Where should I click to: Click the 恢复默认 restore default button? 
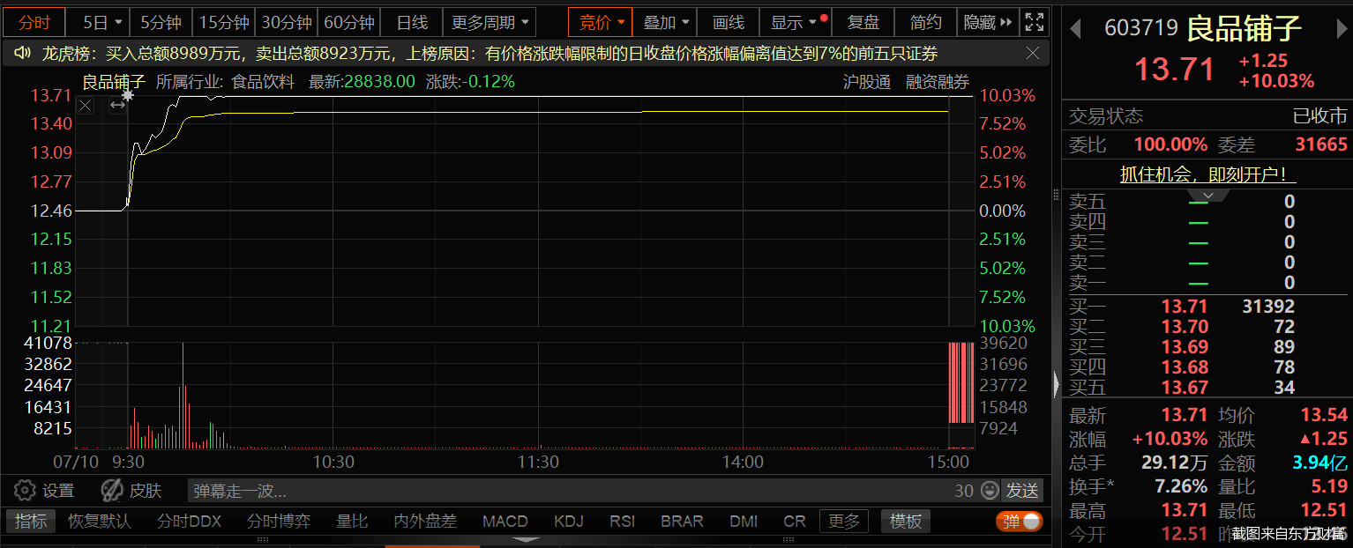100,522
